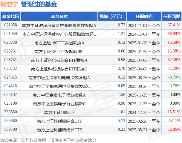
Task: Click the 任职时间 column header
Action: coord(144,16)
